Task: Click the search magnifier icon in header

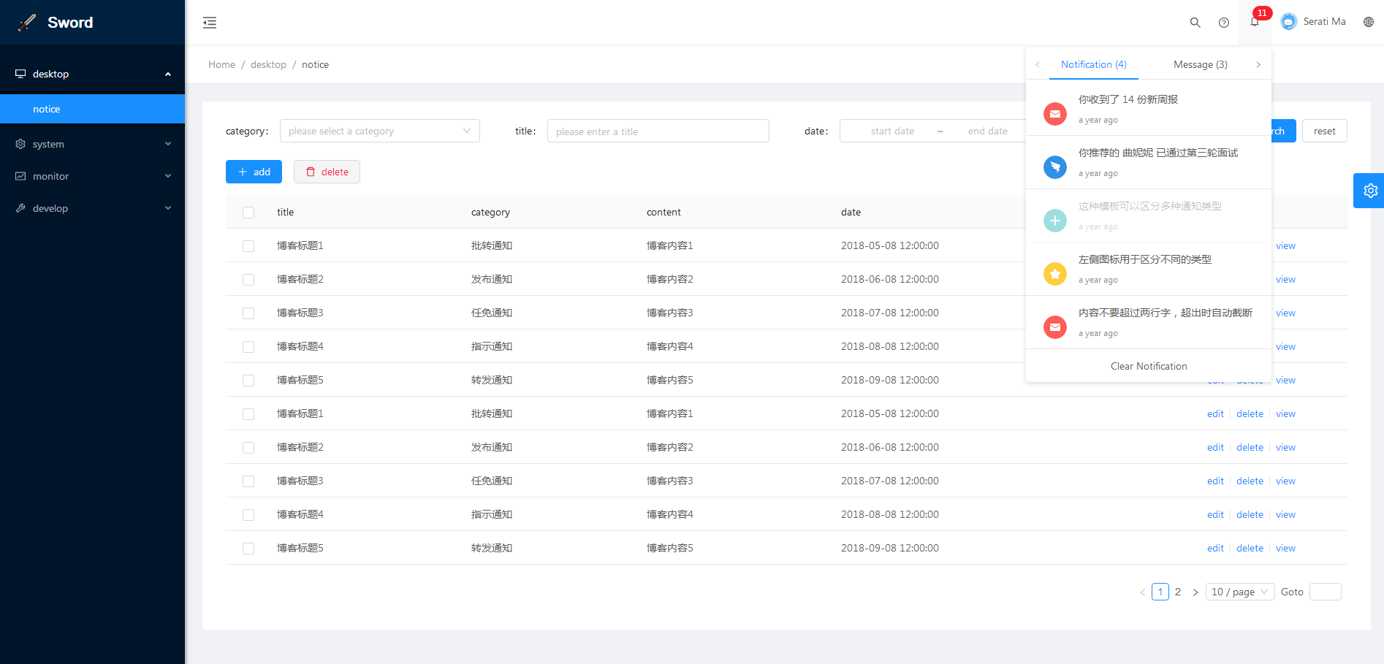Action: 1195,23
